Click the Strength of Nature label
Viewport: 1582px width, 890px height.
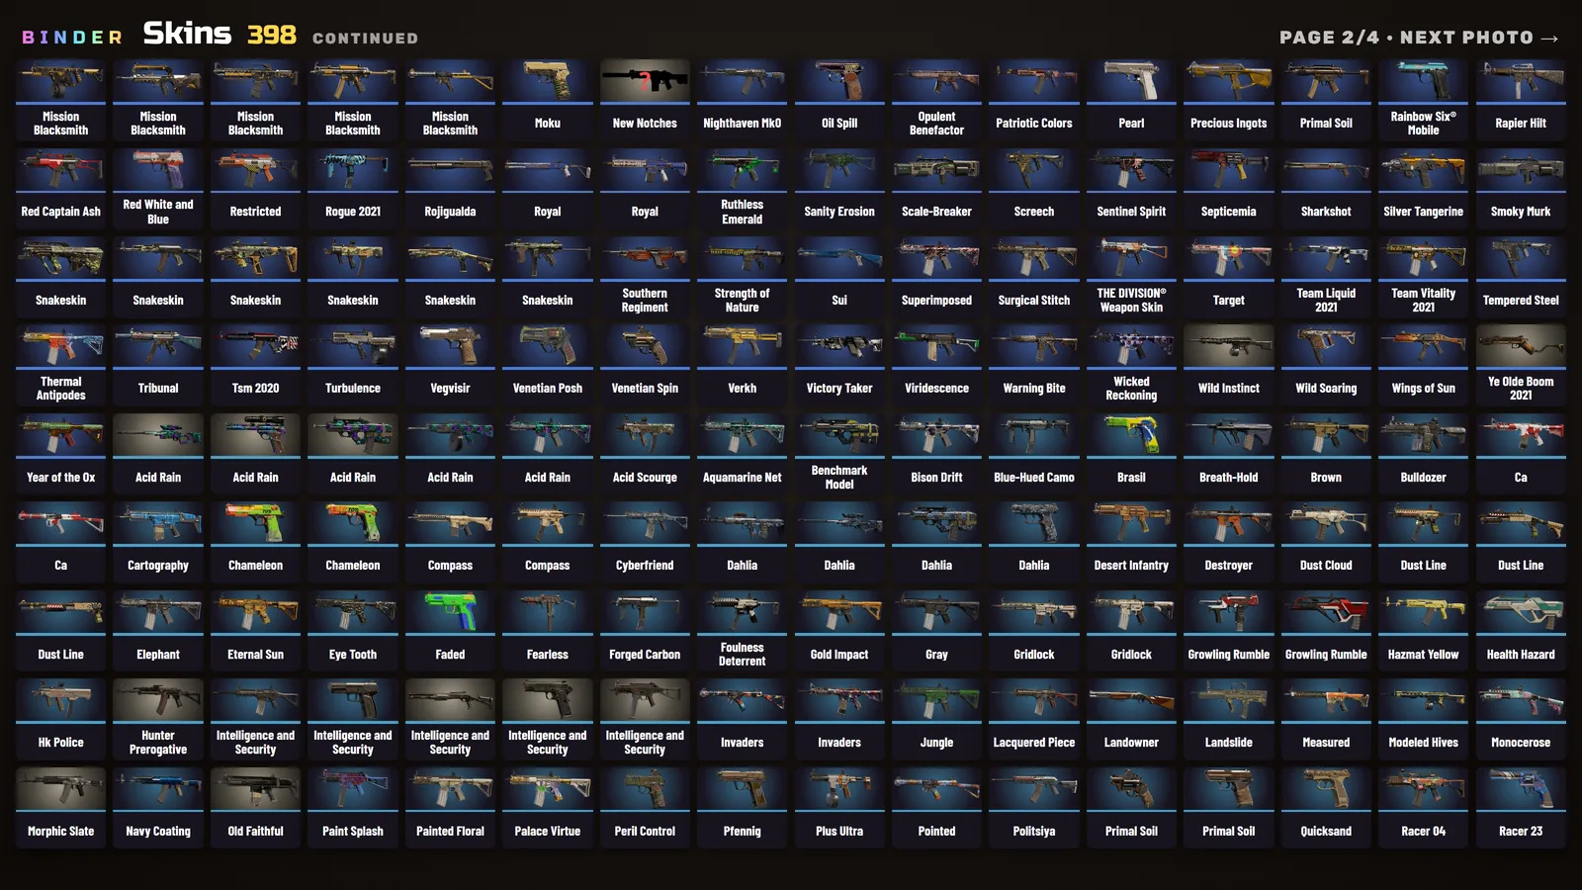(743, 301)
